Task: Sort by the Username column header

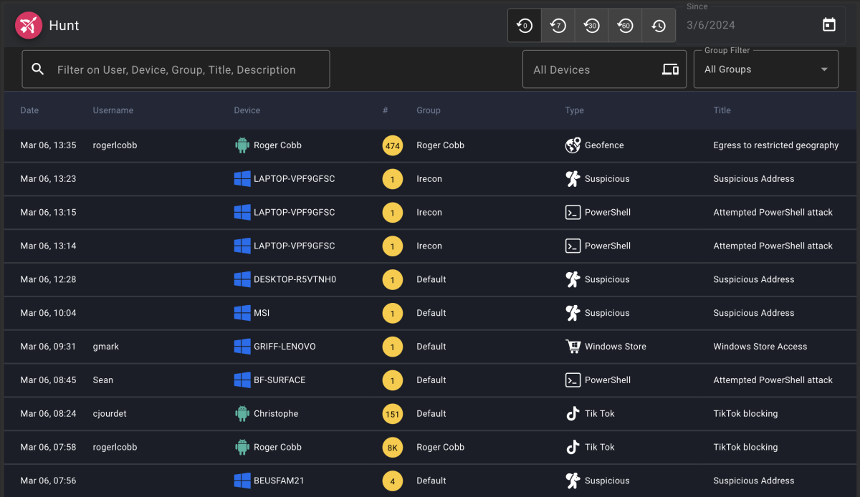Action: 113,110
